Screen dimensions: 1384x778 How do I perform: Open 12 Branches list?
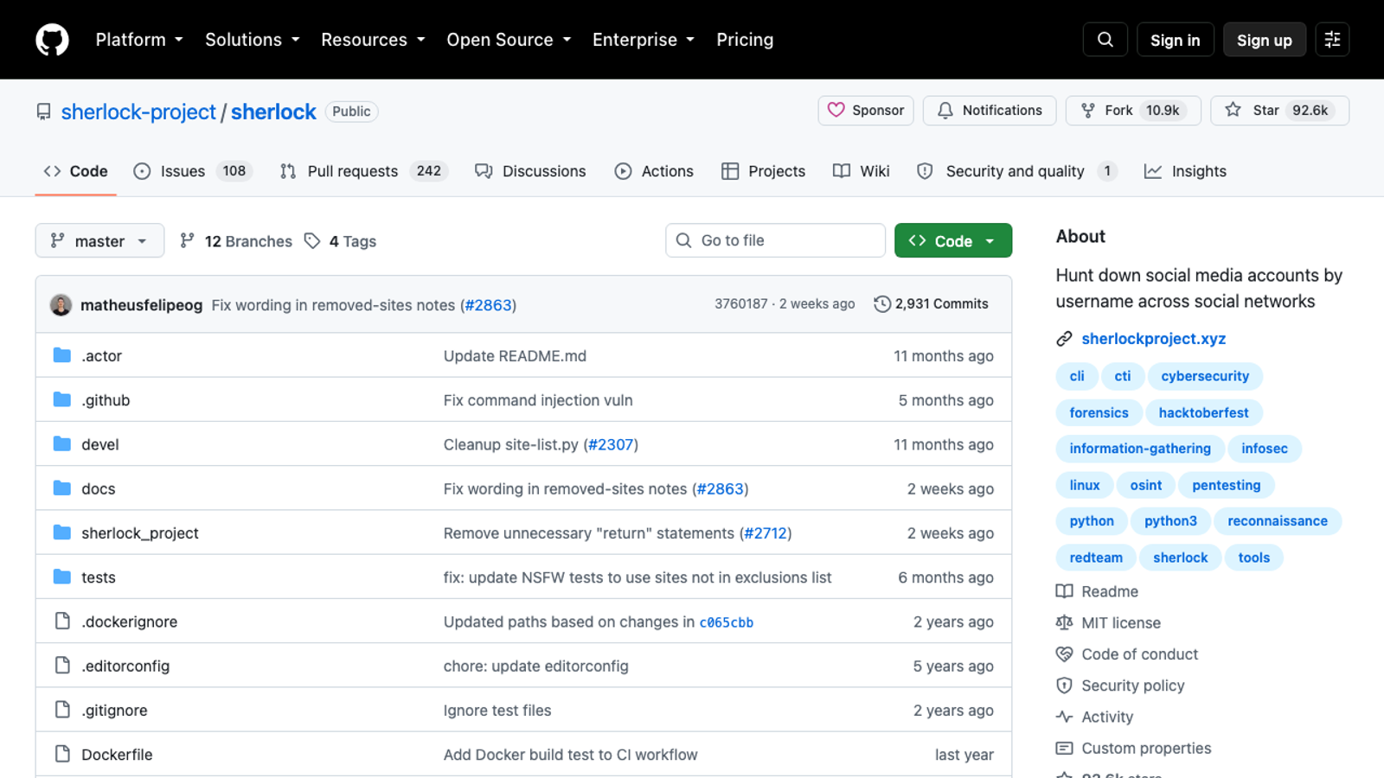(x=236, y=241)
